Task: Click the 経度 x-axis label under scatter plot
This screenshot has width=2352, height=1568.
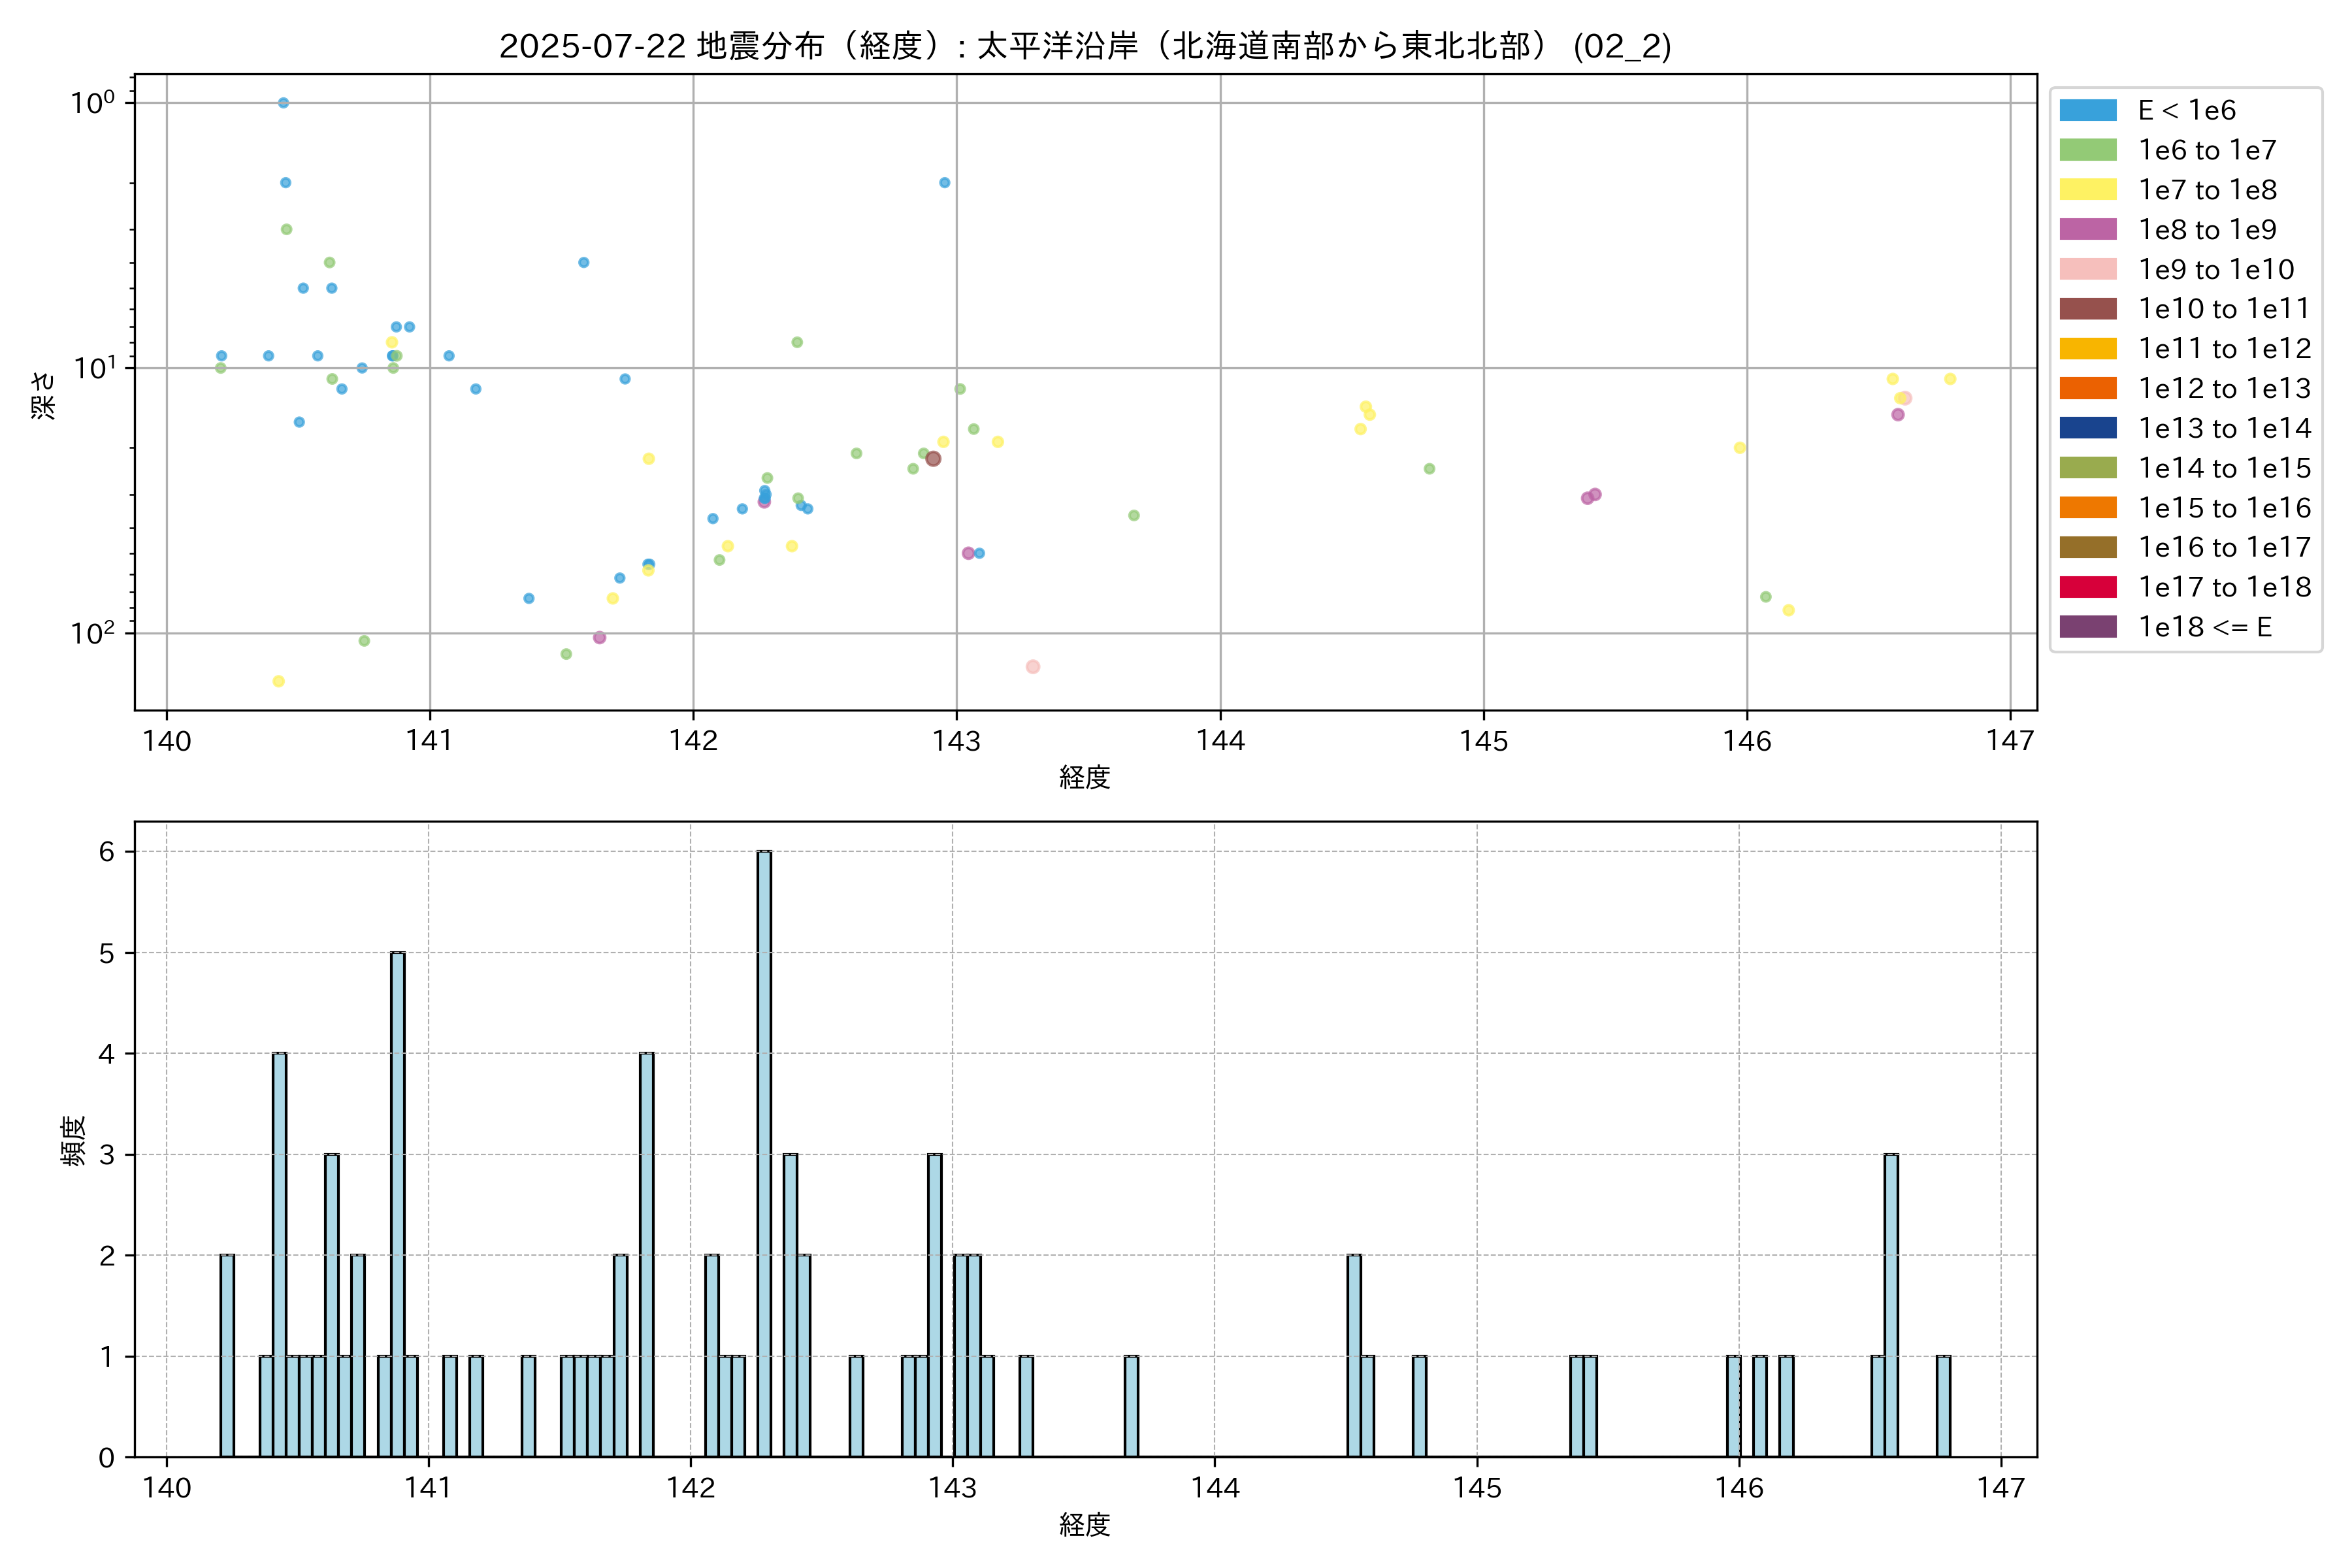Action: [1085, 777]
